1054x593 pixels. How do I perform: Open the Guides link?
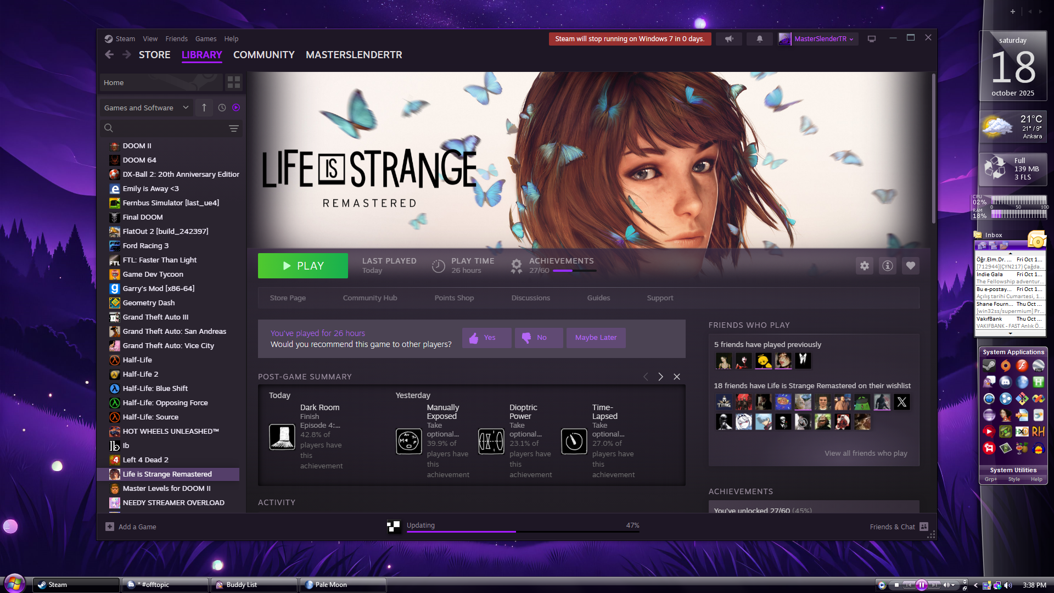598,298
